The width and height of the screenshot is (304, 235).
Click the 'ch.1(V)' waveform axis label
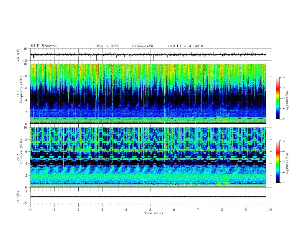(x=18, y=55)
